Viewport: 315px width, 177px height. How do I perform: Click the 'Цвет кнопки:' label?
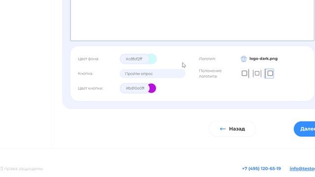[91, 88]
